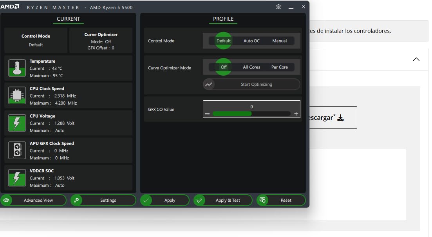Select Default control mode
432x237 pixels.
pos(223,41)
